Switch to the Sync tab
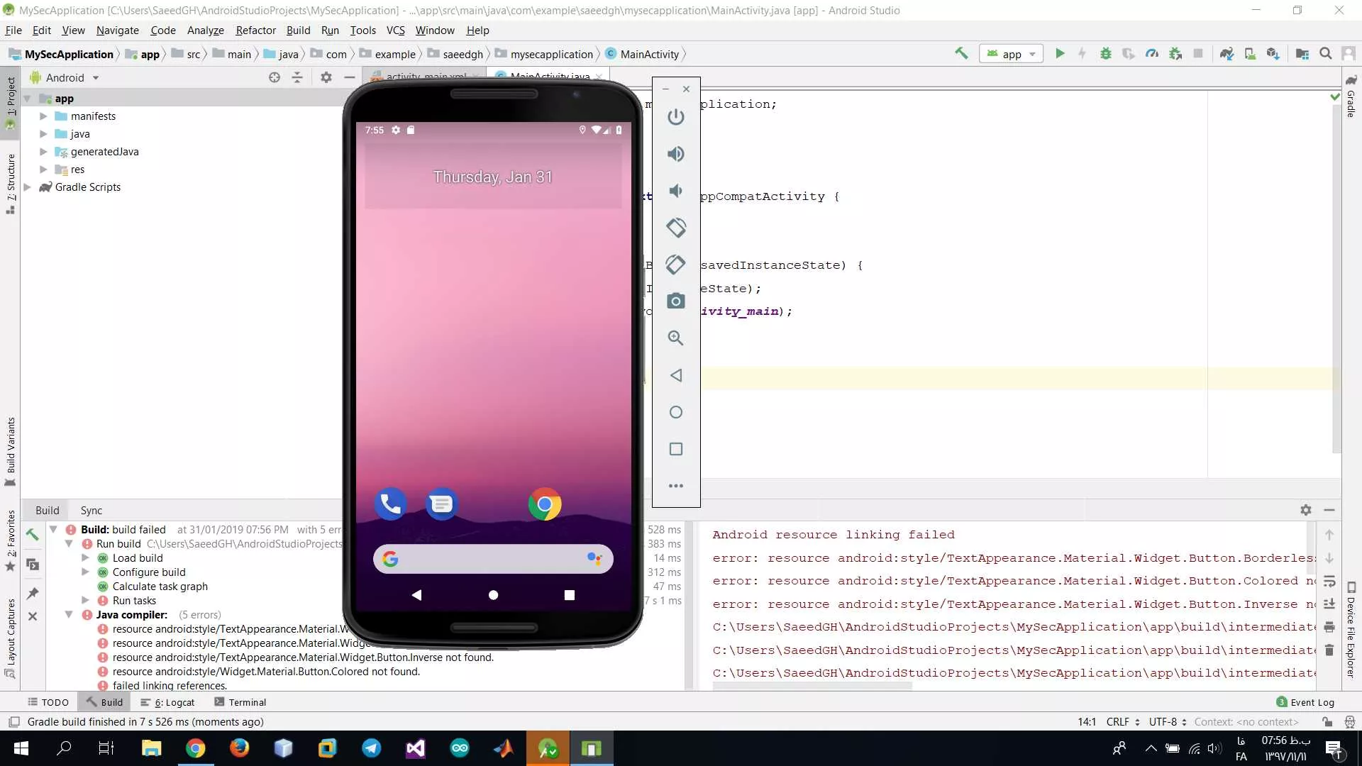1362x766 pixels. point(92,511)
